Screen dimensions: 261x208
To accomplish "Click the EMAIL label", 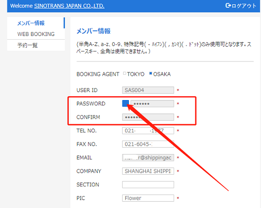I will [84, 158].
